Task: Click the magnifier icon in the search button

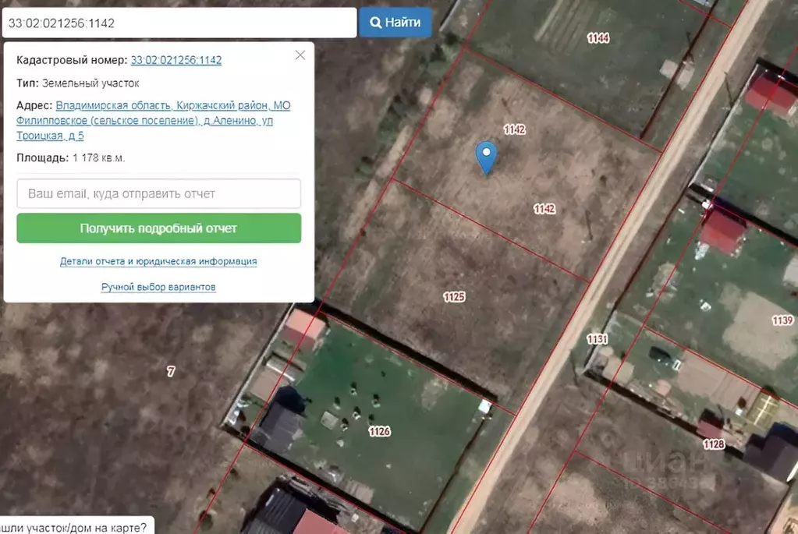Action: 375,23
